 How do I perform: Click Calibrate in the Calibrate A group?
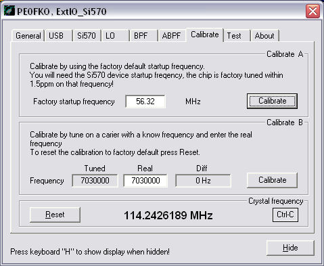[272, 101]
